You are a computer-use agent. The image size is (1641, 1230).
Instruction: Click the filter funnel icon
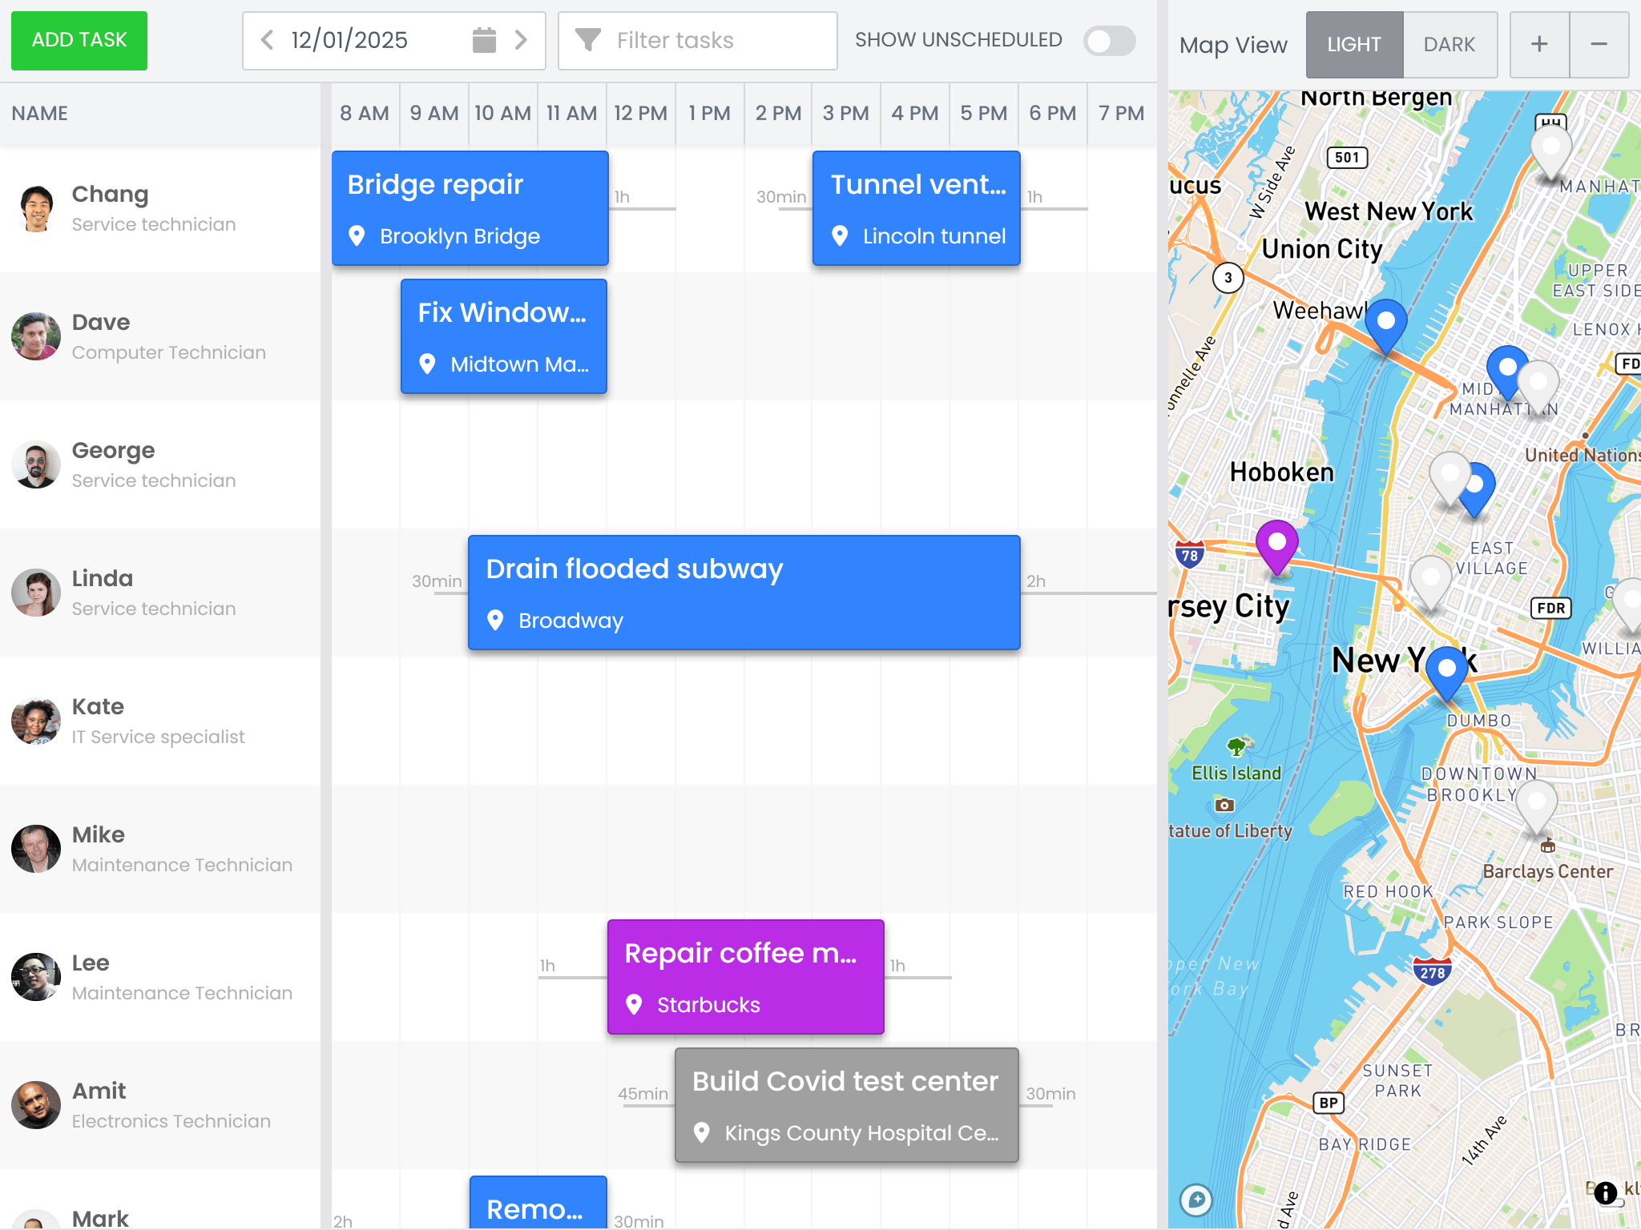[x=590, y=40]
